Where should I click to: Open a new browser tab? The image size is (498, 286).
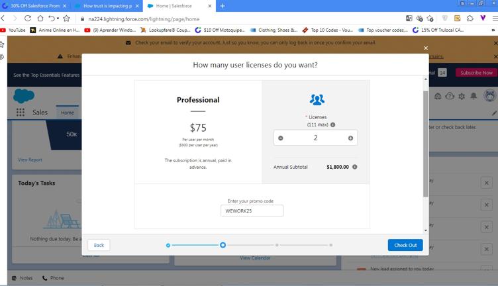click(223, 6)
